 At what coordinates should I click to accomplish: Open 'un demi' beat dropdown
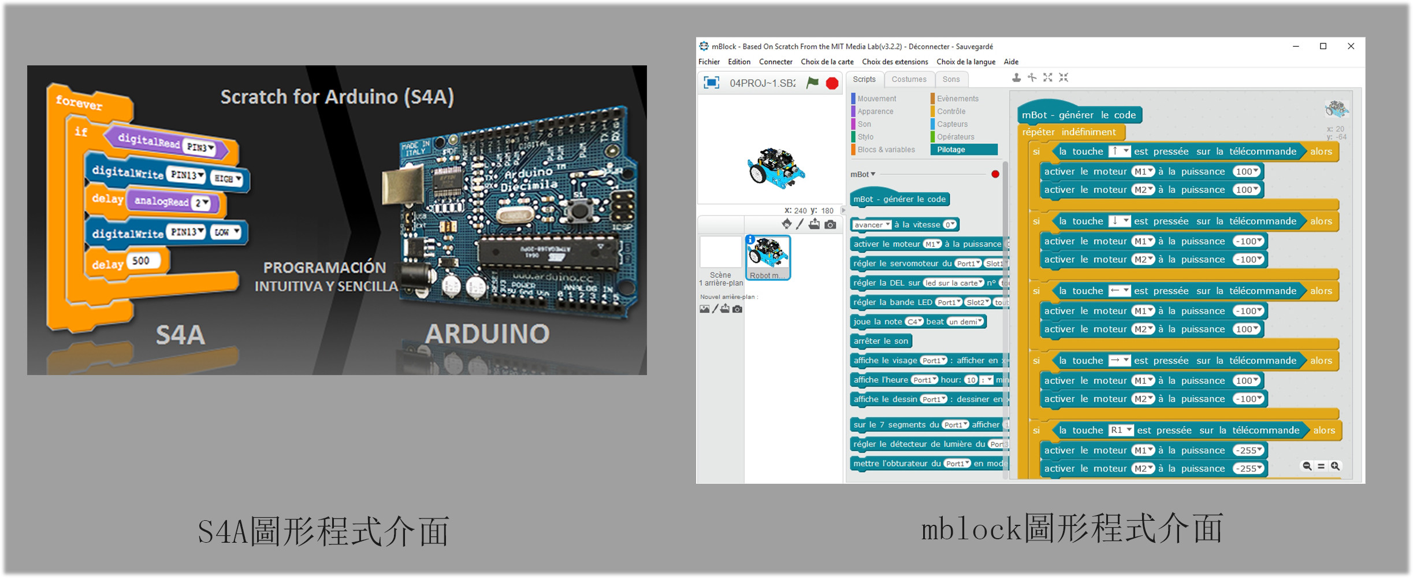pyautogui.click(x=965, y=322)
